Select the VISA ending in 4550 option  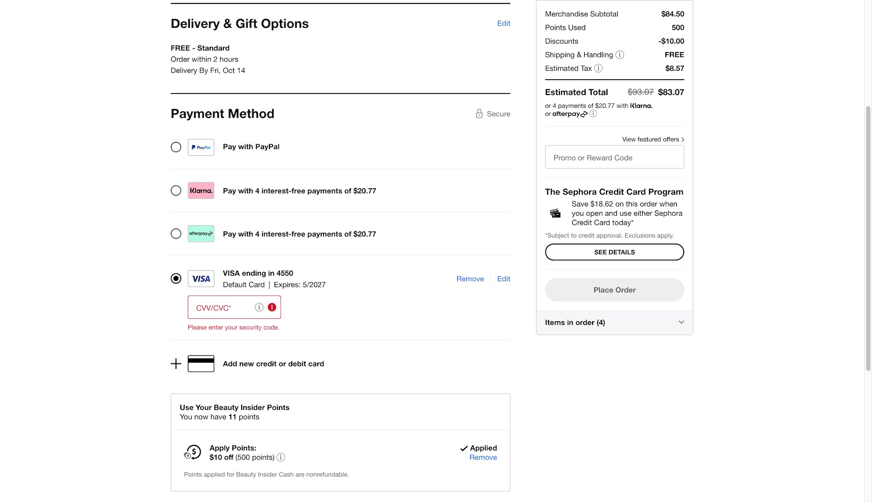pos(176,279)
